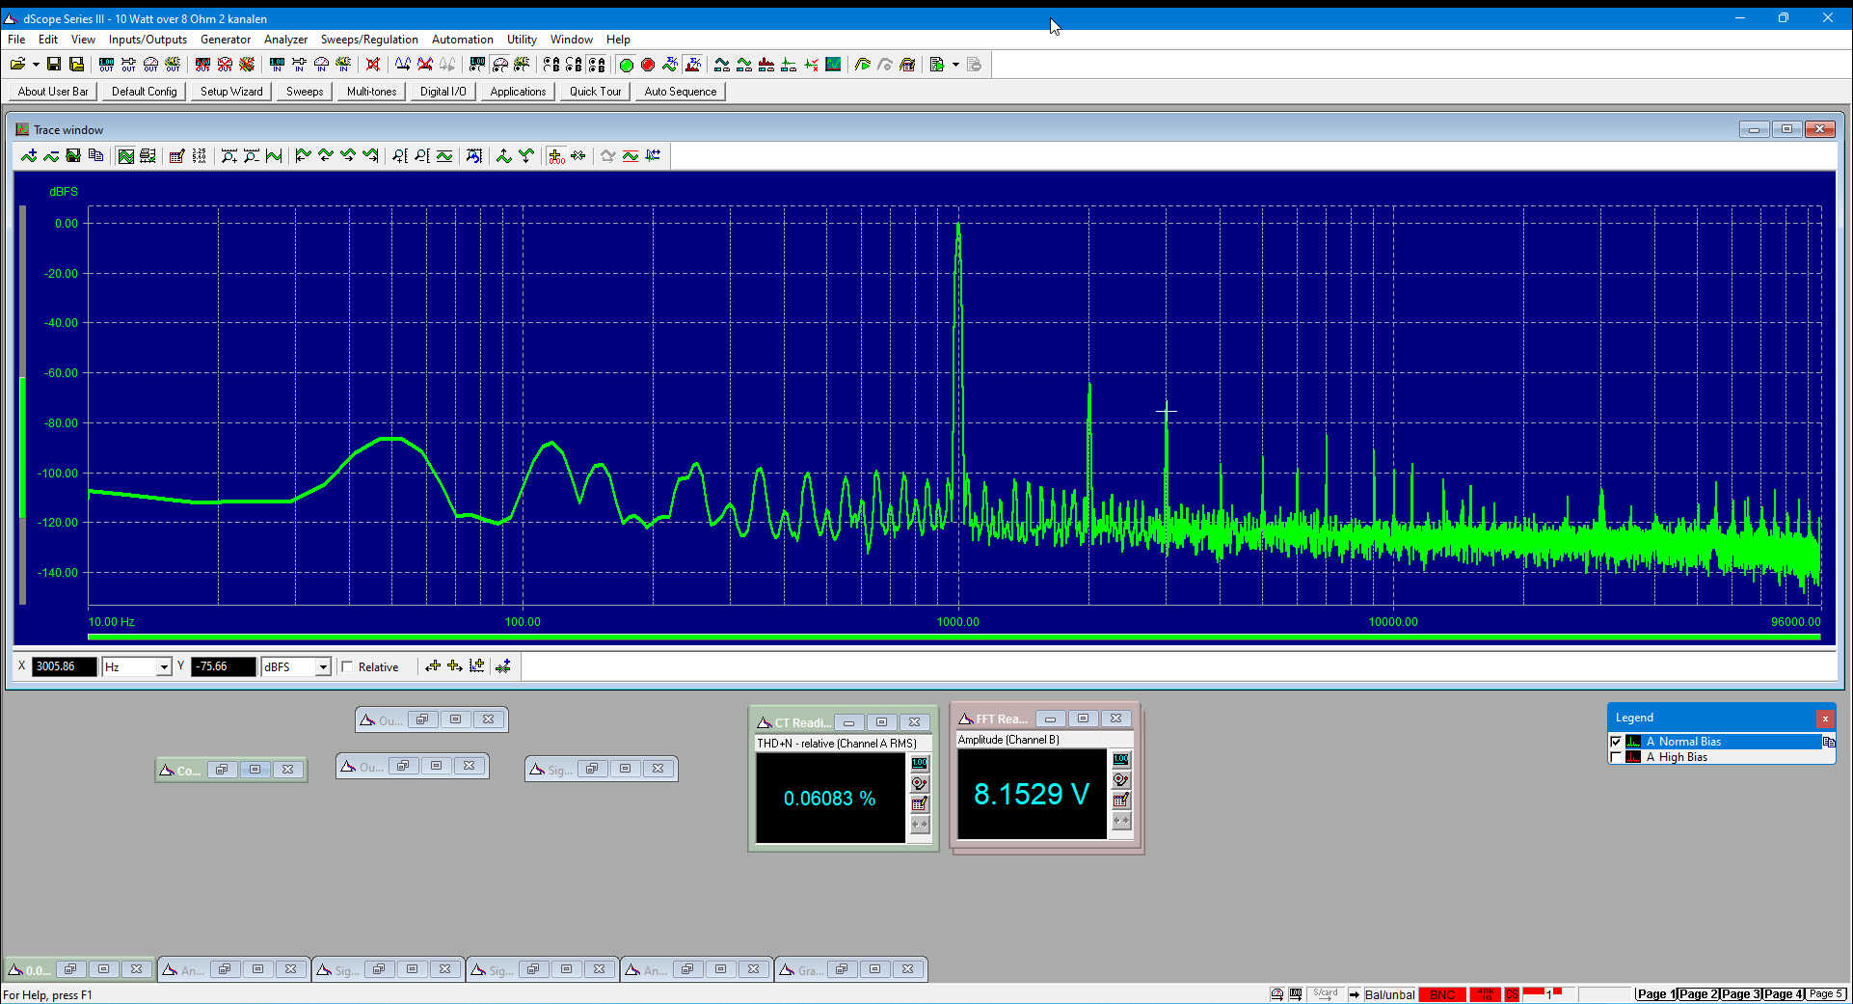Click the run script icon in main toolbar
The height and width of the screenshot is (1004, 1853).
[936, 65]
